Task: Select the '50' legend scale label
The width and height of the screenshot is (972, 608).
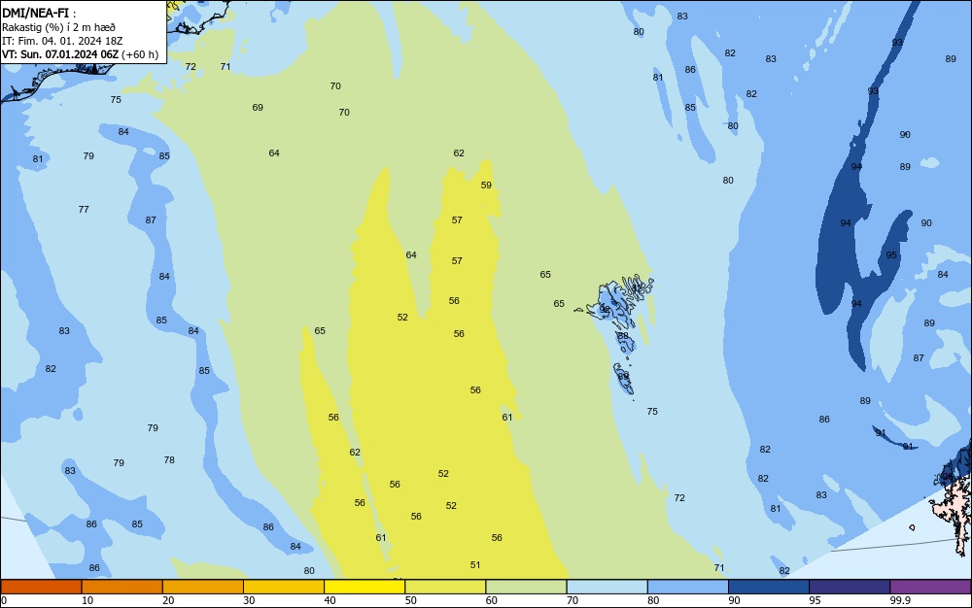Action: (x=411, y=600)
